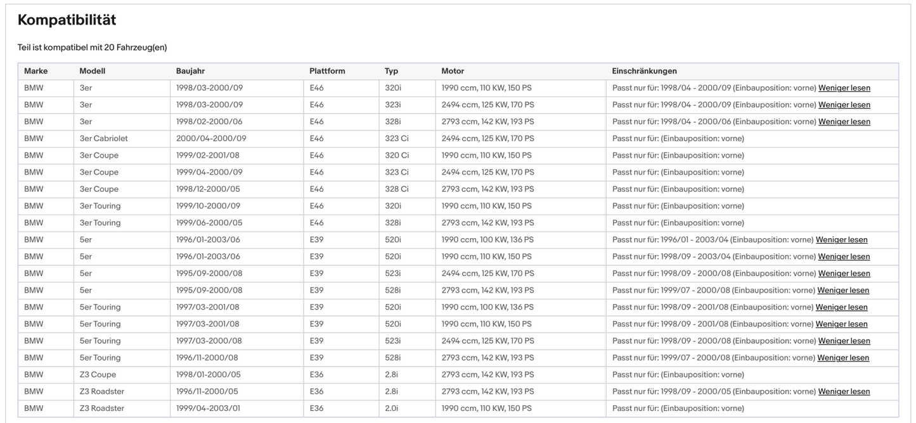Click Weniger lesen for the 5er 528i row
Image resolution: width=916 pixels, height=423 pixels.
pyautogui.click(x=843, y=290)
